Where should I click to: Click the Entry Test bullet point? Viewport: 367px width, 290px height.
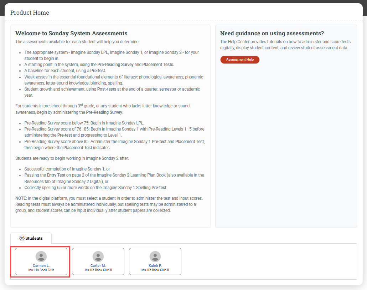[114, 178]
